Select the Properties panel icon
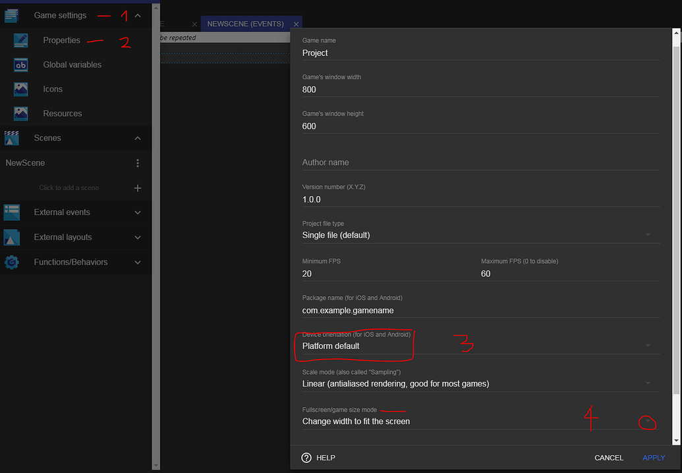Image resolution: width=682 pixels, height=473 pixels. pyautogui.click(x=22, y=40)
